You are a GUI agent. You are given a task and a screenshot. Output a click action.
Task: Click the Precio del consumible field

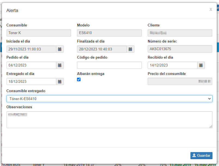coord(180,82)
